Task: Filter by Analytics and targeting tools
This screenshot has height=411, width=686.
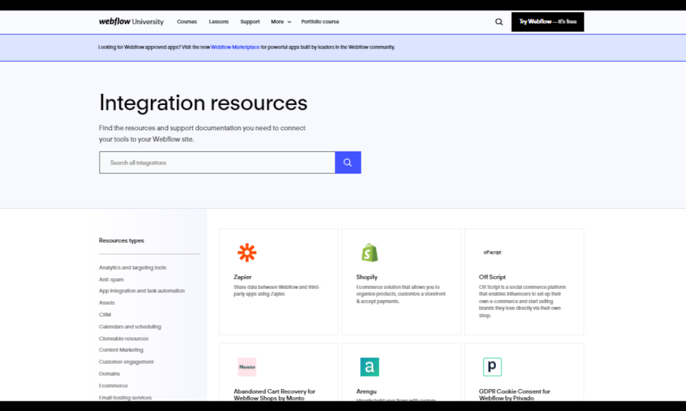Action: (132, 267)
